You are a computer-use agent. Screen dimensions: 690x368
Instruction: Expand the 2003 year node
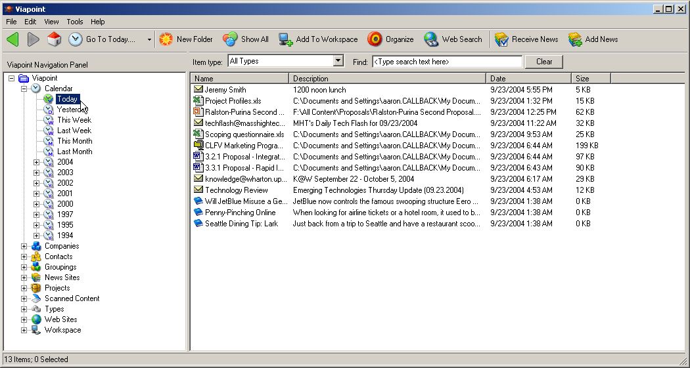[37, 173]
